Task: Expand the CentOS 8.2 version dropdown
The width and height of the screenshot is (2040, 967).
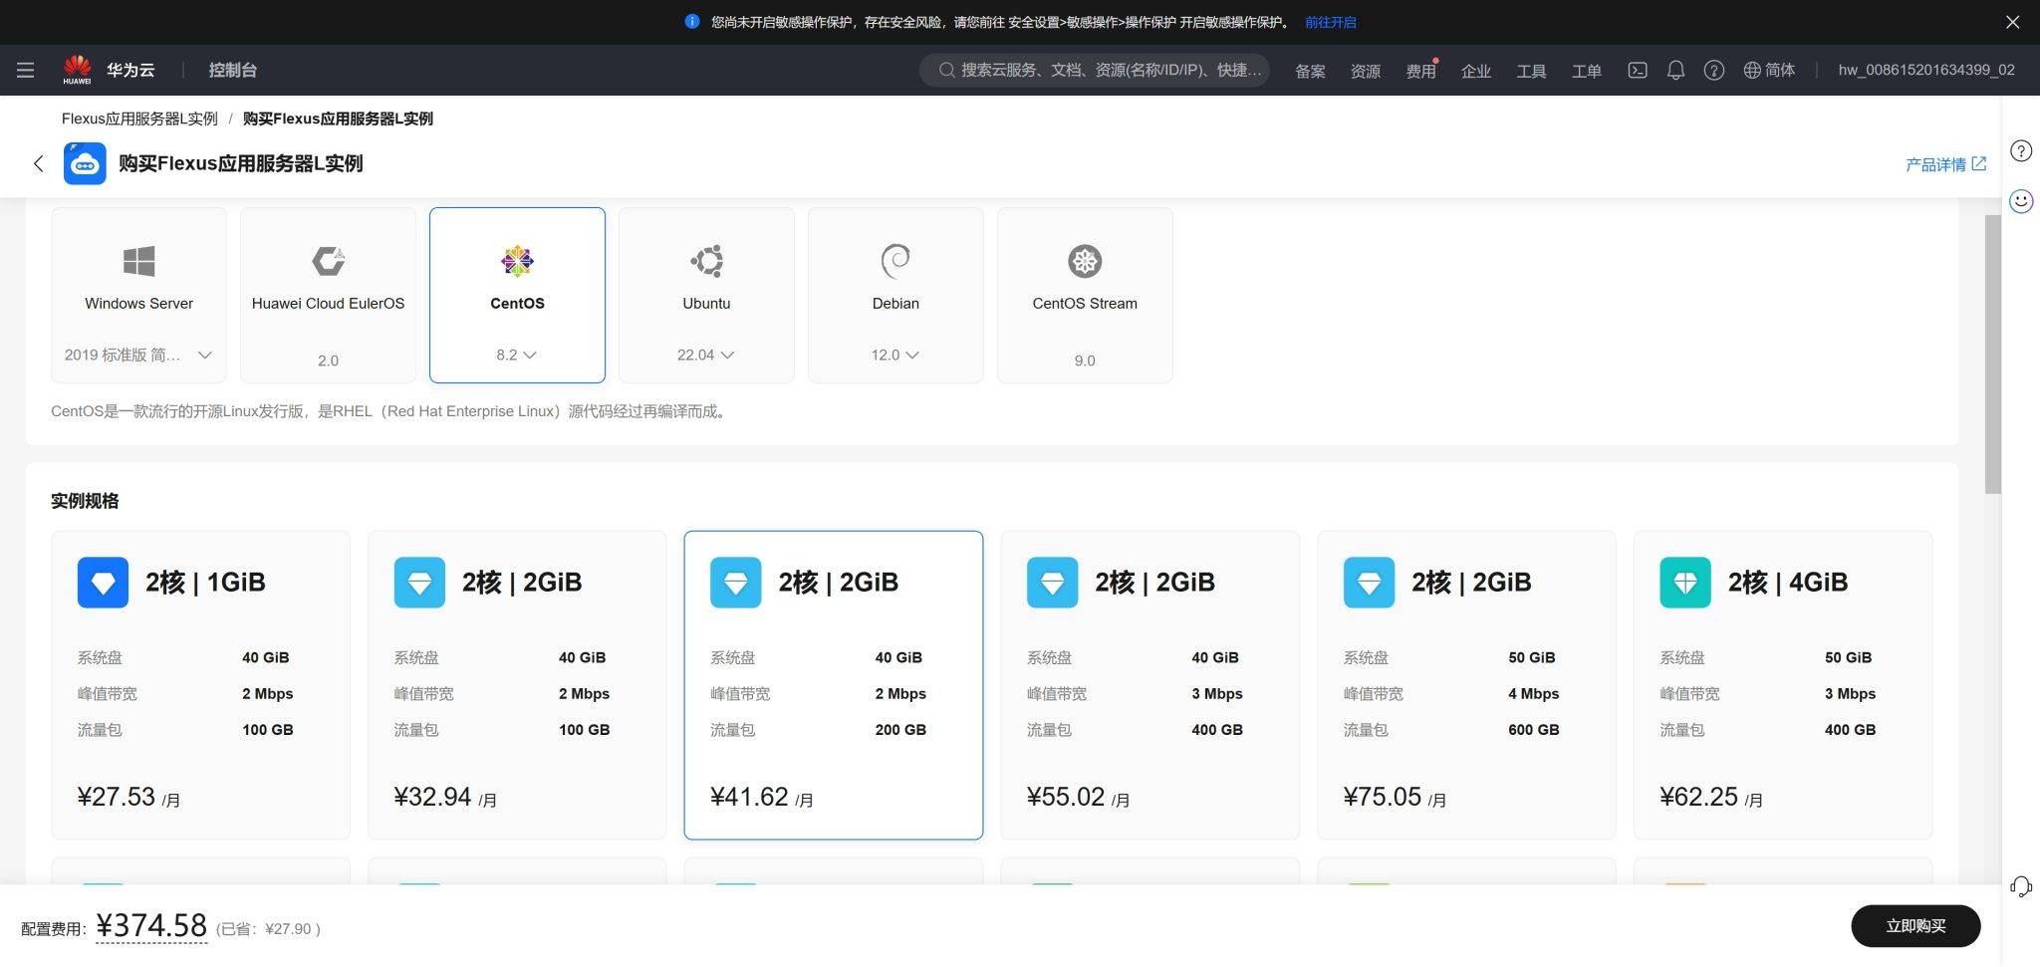Action: tap(516, 355)
